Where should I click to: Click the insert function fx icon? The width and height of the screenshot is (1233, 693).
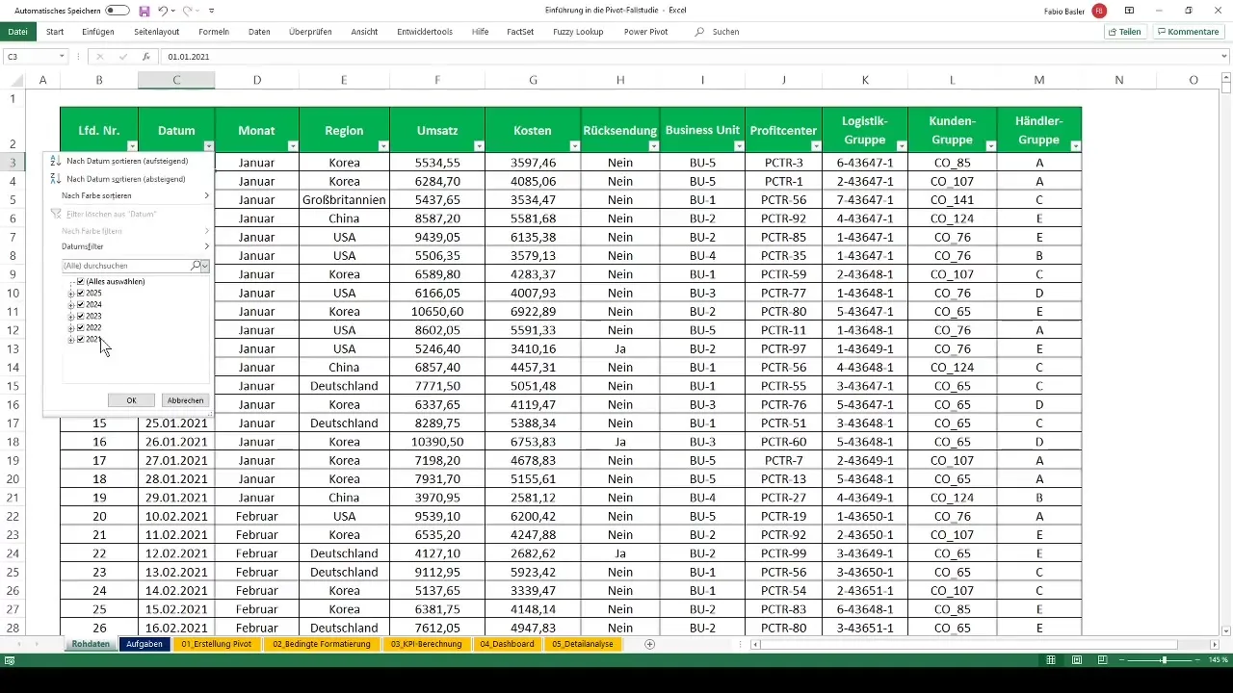(145, 57)
